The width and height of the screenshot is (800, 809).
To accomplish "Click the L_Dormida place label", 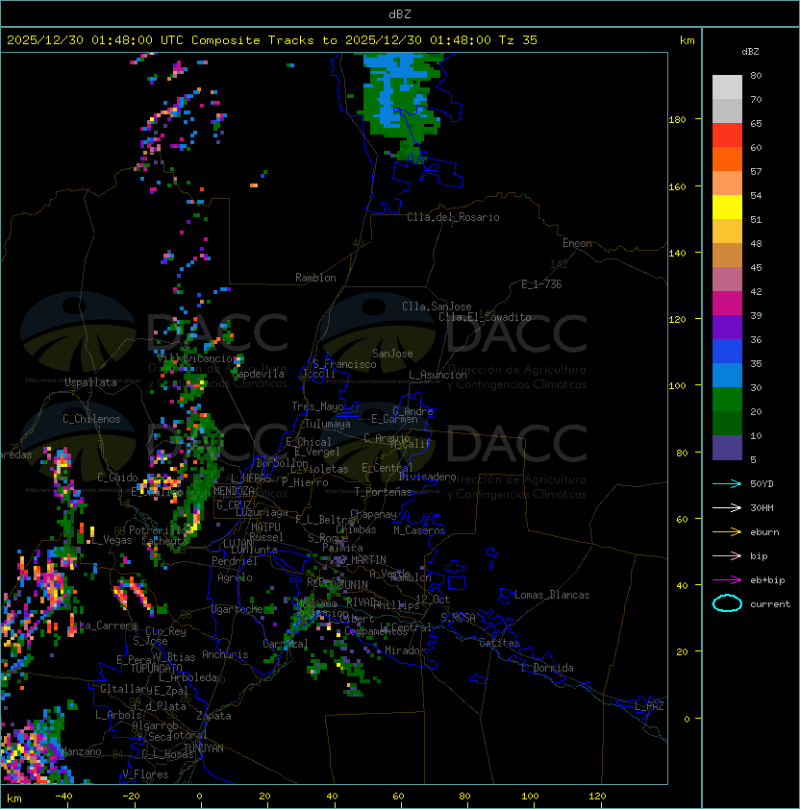I will pos(547,668).
